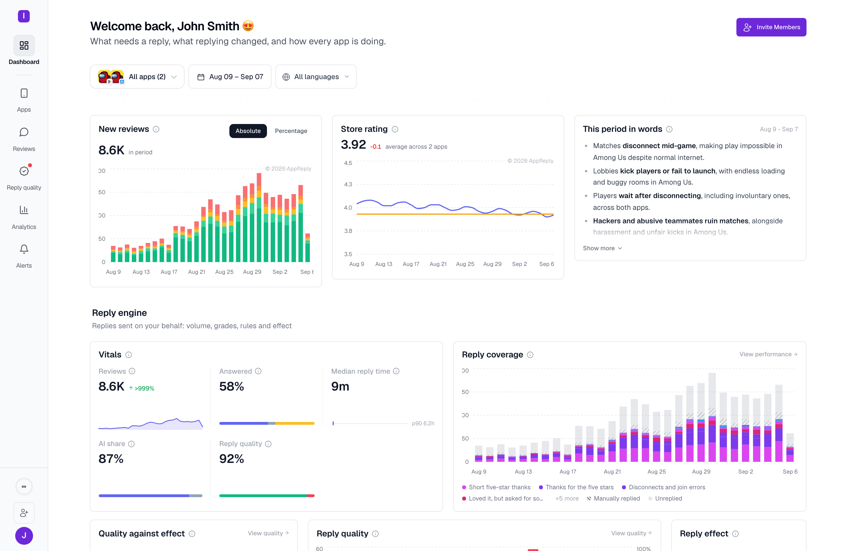Open View quality link in Reply quality card
The image size is (848, 551).
pyautogui.click(x=632, y=533)
